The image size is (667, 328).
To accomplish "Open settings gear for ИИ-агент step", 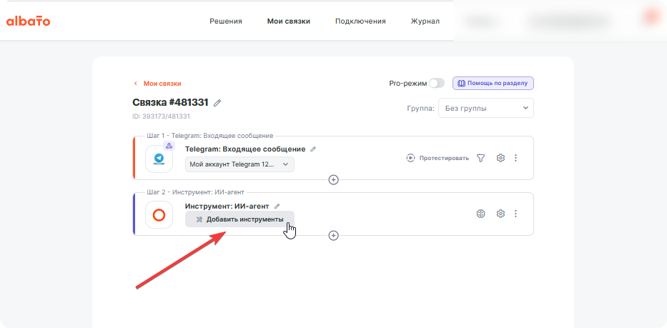I will click(500, 214).
